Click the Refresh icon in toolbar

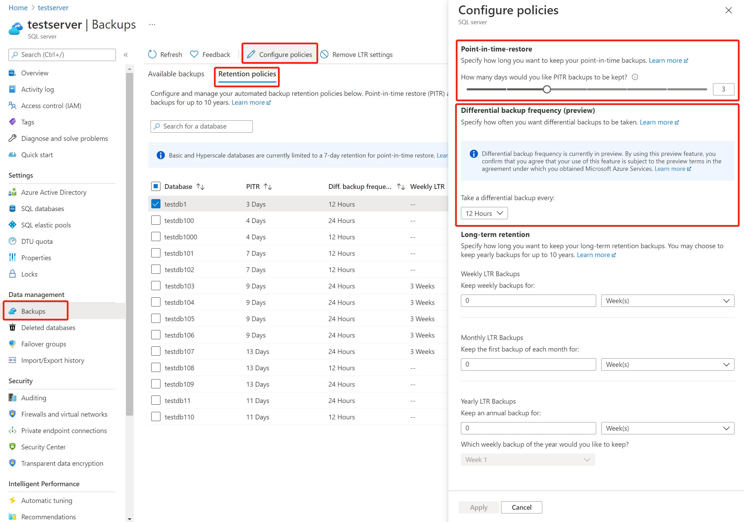click(x=152, y=55)
